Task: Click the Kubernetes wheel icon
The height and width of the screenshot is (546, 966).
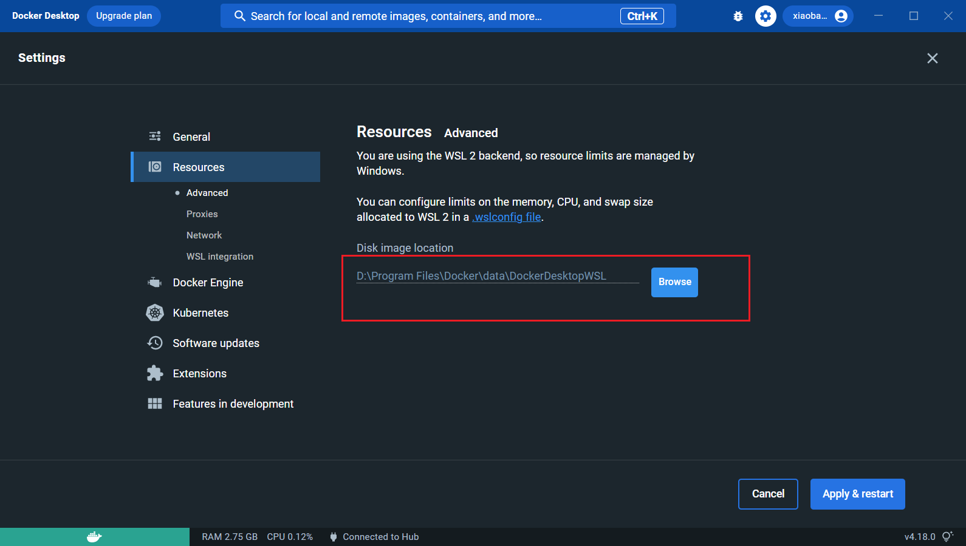Action: coord(155,312)
